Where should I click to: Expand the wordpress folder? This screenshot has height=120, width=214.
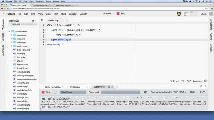pyautogui.click(x=12, y=35)
